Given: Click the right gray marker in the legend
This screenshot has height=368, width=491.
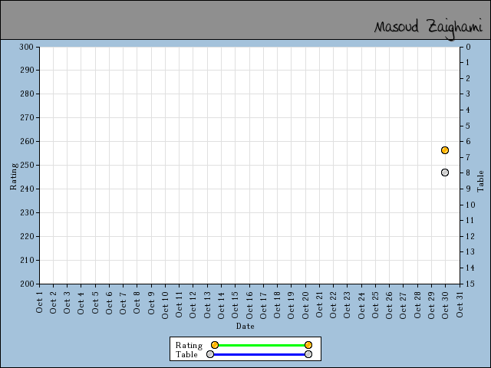Looking at the screenshot, I should point(308,354).
